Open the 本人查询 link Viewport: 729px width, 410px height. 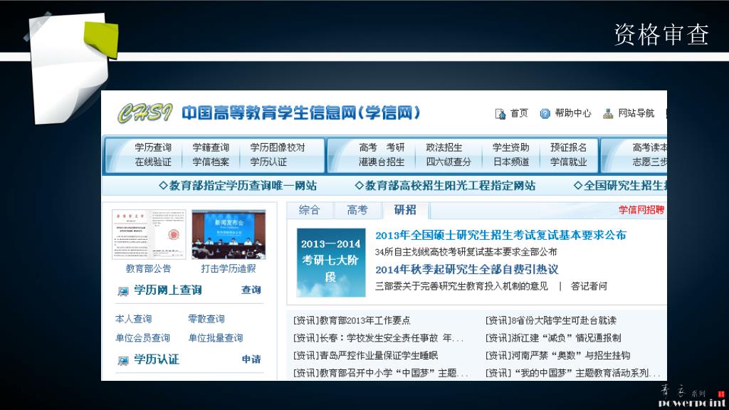133,319
